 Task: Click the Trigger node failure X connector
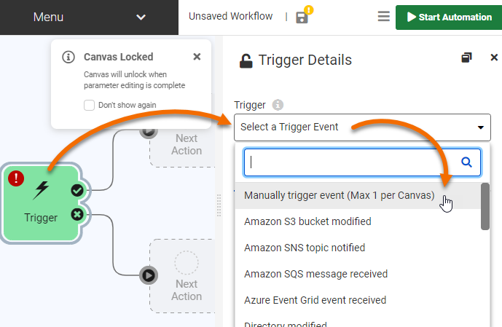(77, 214)
